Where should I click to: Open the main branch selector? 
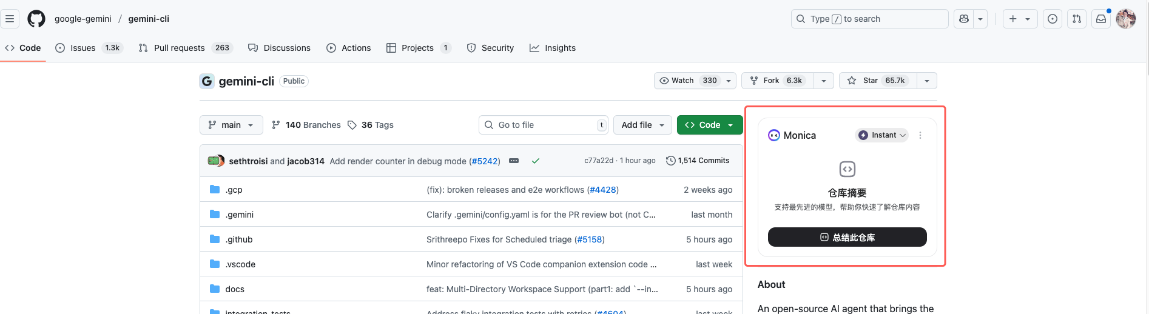(231, 125)
